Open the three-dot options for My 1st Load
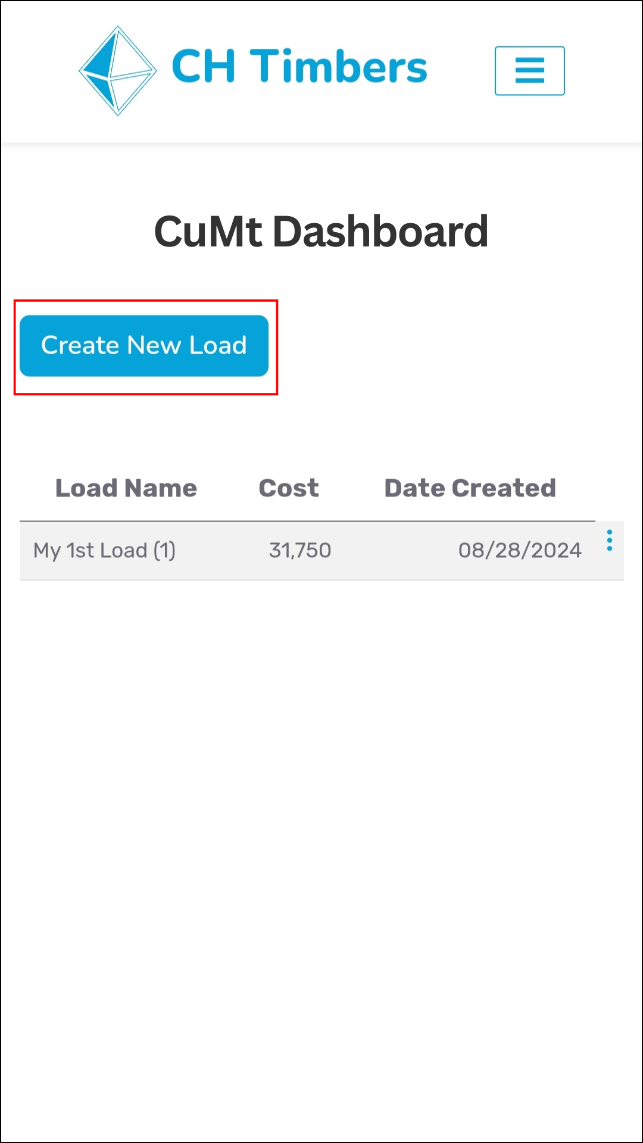 [609, 541]
